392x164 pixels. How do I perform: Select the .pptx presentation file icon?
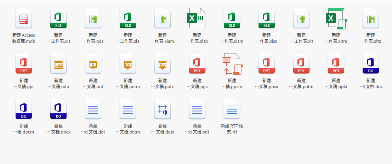[336, 63]
